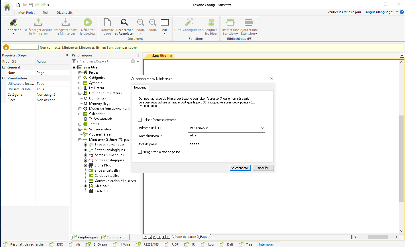
Task: Click the open folder icon in title bar
Action: [x=25, y=5]
